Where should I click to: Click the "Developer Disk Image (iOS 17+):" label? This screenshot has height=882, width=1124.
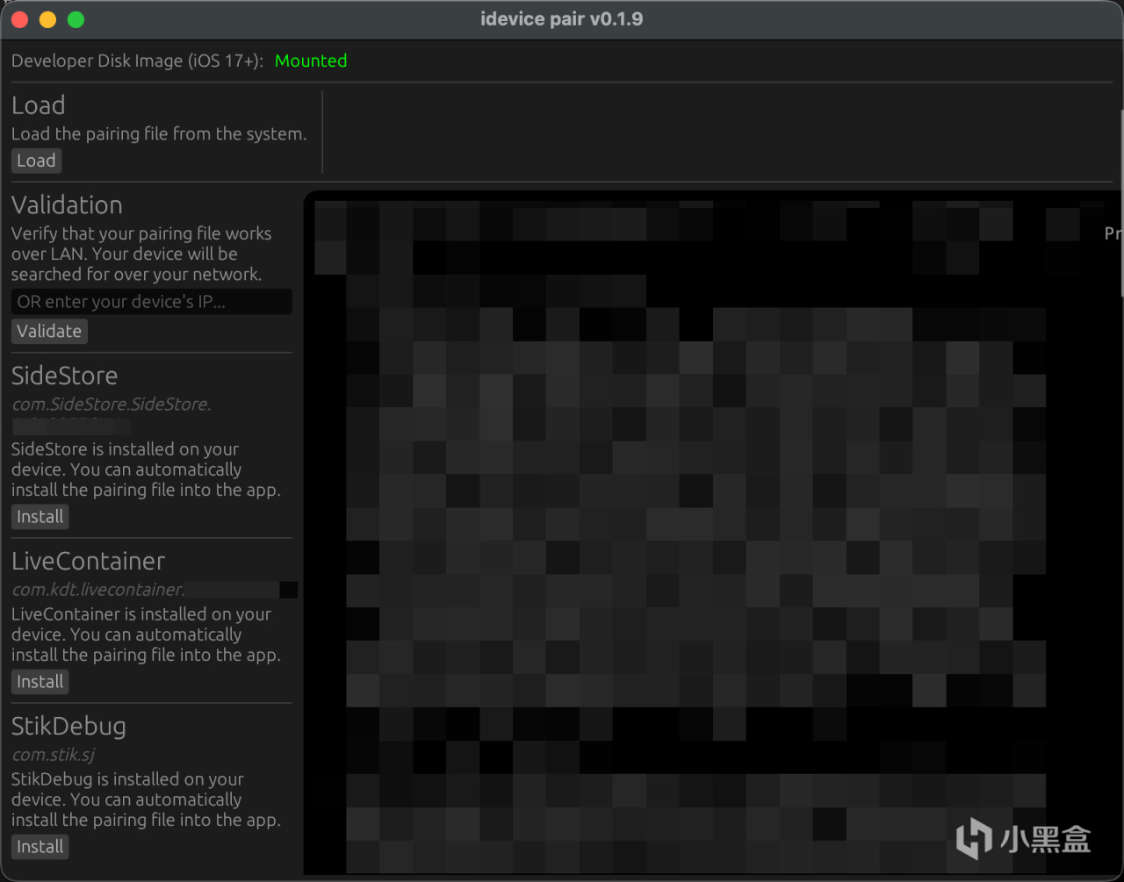click(137, 61)
